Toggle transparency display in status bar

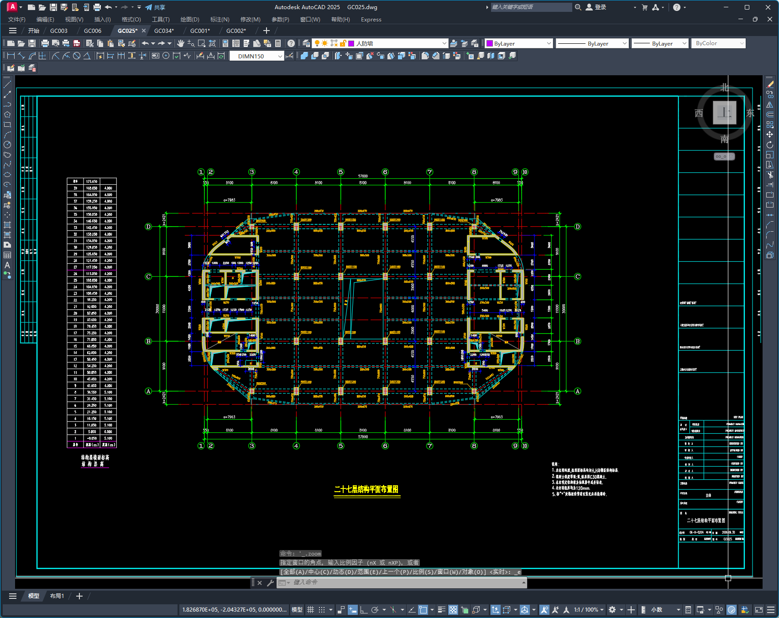(x=453, y=610)
